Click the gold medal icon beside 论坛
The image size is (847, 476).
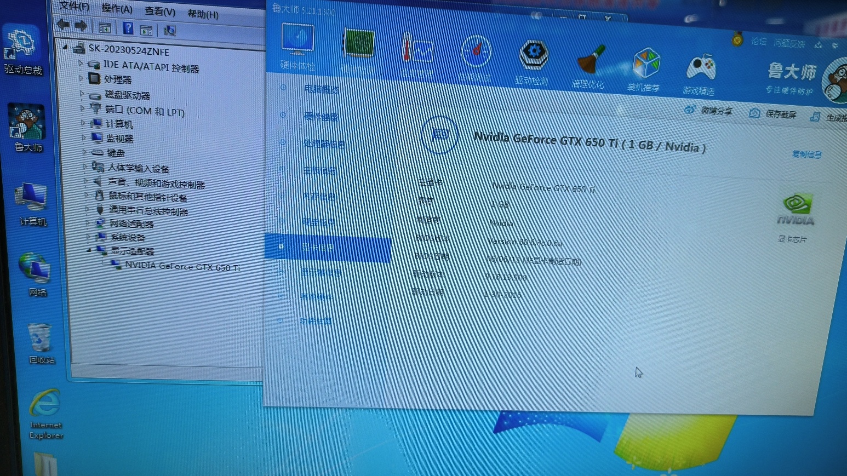click(x=737, y=39)
